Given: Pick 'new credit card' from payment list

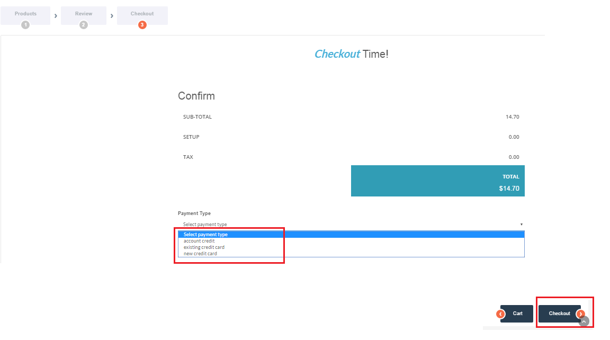Looking at the screenshot, I should [200, 254].
